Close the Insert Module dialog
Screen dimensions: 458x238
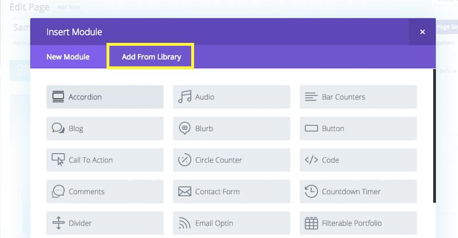coord(423,32)
